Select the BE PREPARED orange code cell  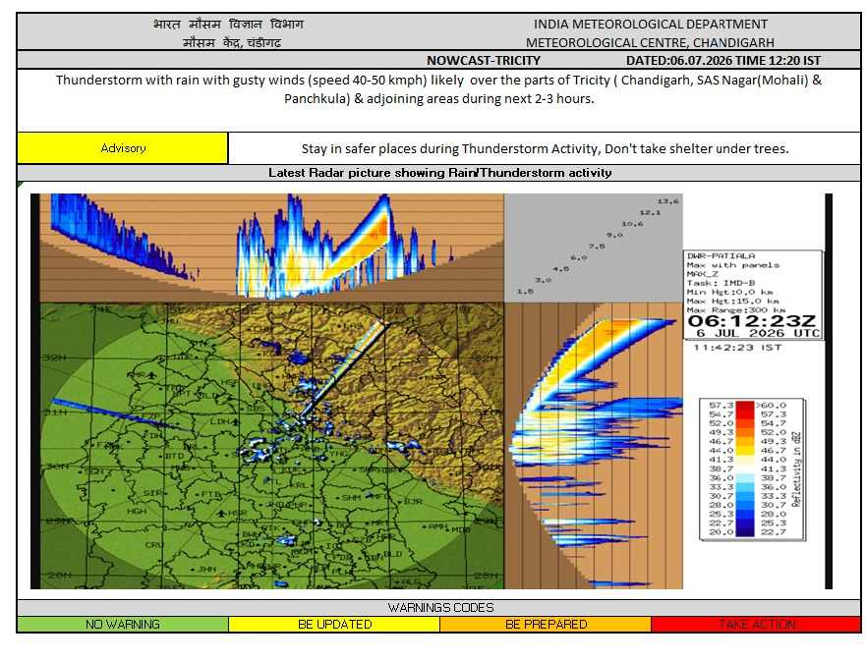[546, 624]
